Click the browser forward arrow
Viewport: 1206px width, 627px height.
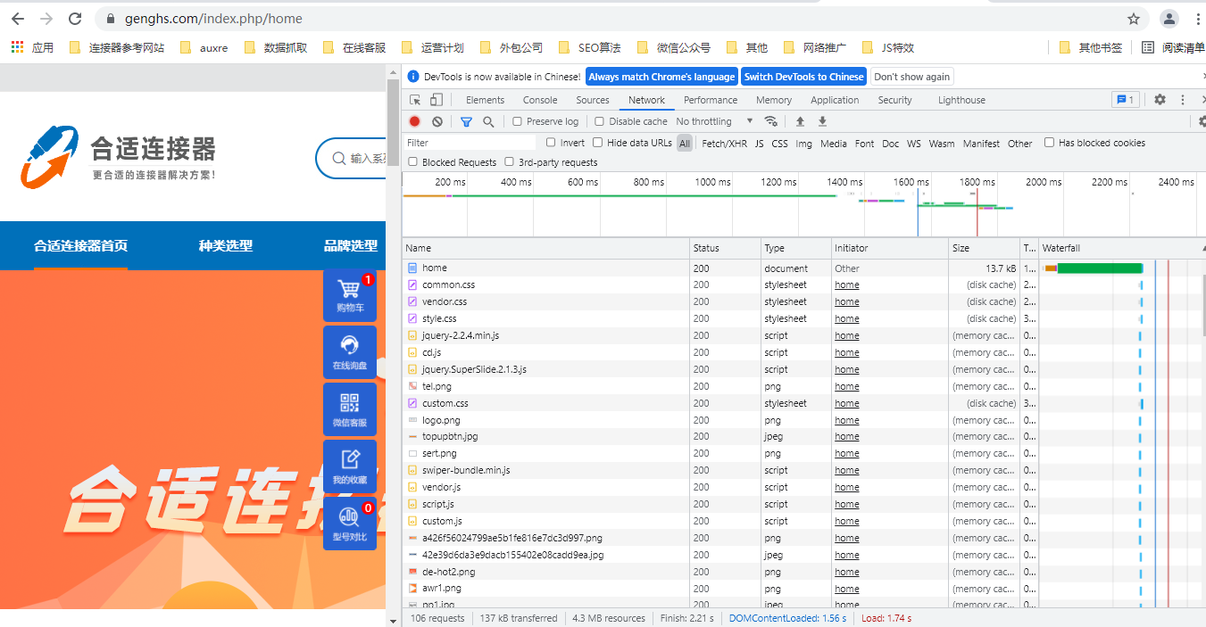(46, 19)
